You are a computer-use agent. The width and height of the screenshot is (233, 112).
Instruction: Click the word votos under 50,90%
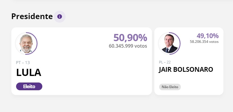[x=141, y=46]
